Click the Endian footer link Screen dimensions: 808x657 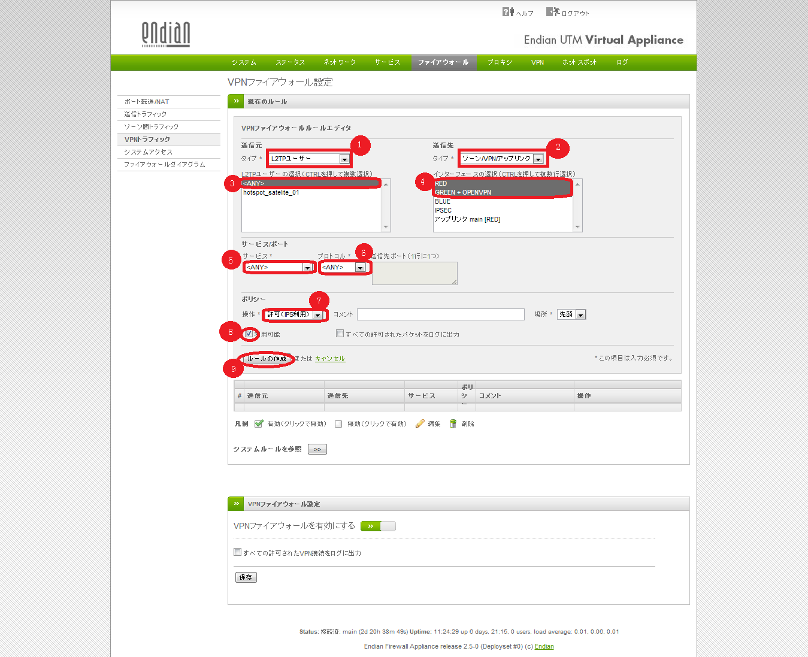(x=544, y=646)
